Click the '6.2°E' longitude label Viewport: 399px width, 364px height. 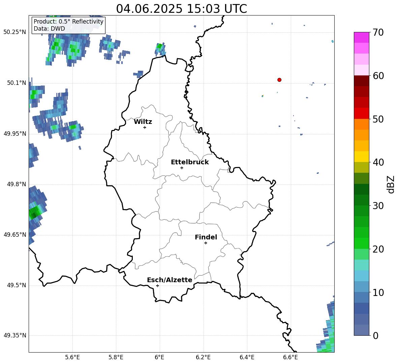[x=203, y=357]
